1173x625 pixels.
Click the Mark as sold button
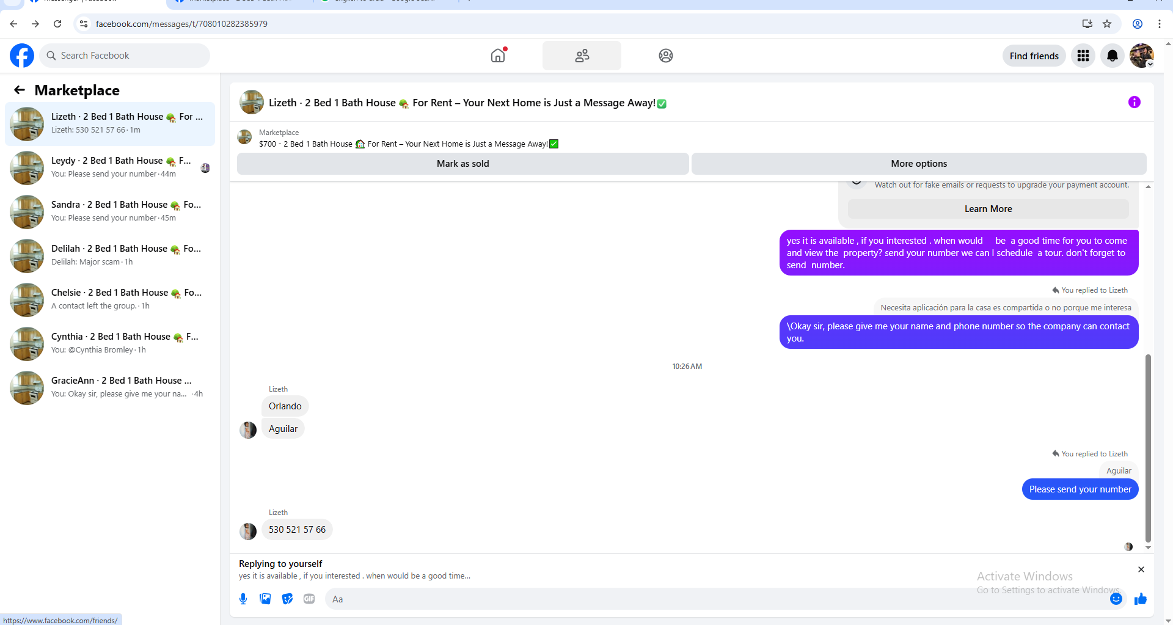[462, 164]
